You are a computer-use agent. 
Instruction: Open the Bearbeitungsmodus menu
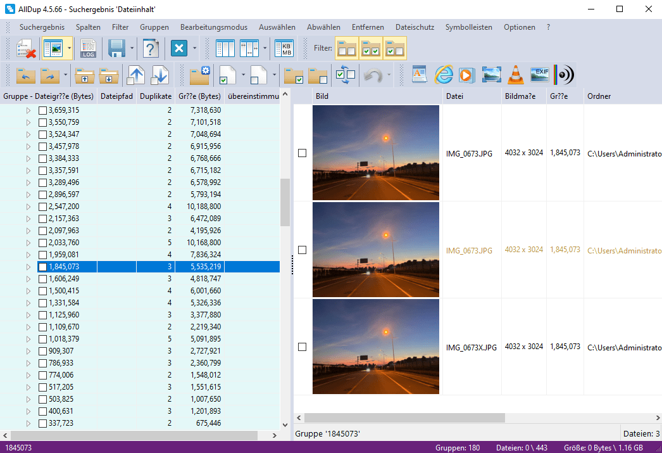[213, 27]
